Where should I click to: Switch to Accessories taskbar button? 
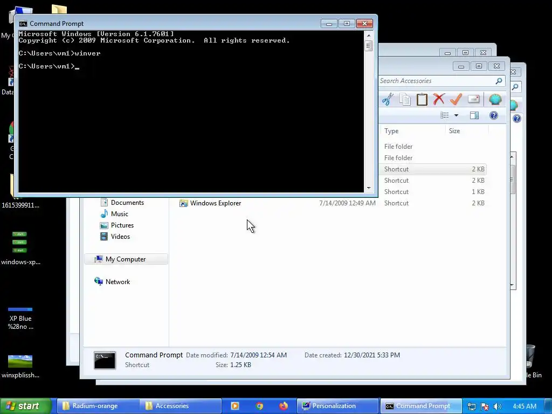click(x=180, y=406)
